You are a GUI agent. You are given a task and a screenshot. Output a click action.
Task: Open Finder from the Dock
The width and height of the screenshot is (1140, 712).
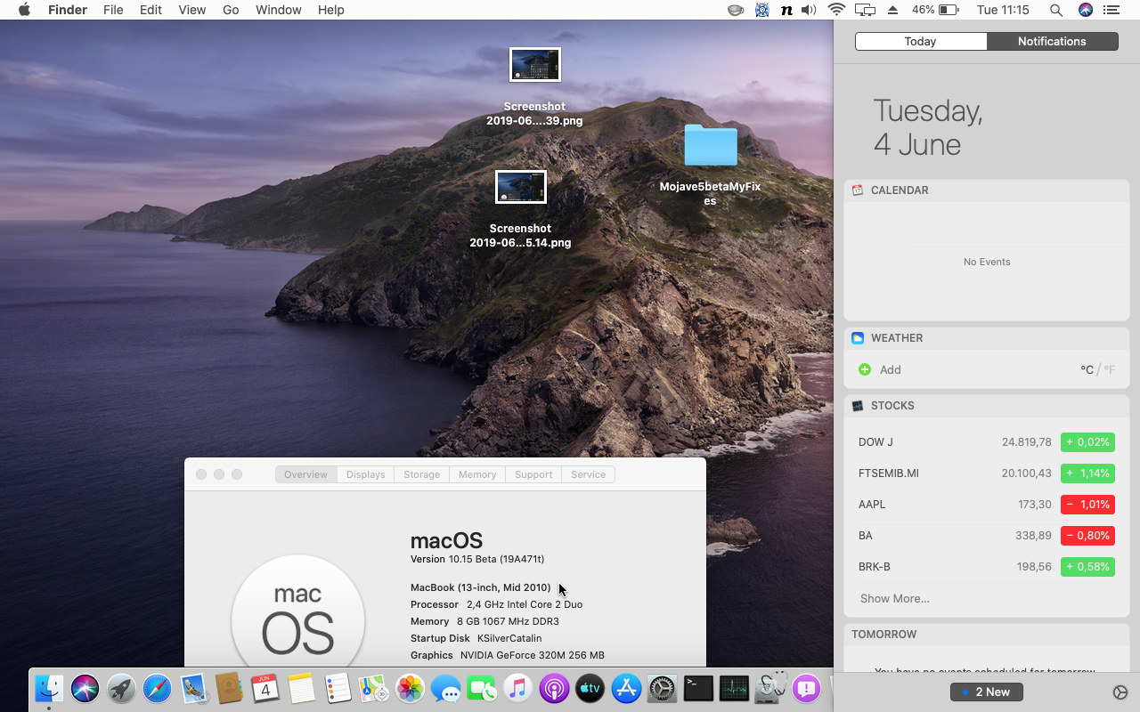pos(49,688)
